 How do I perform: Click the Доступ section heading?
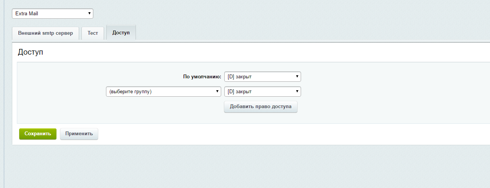pyautogui.click(x=30, y=52)
